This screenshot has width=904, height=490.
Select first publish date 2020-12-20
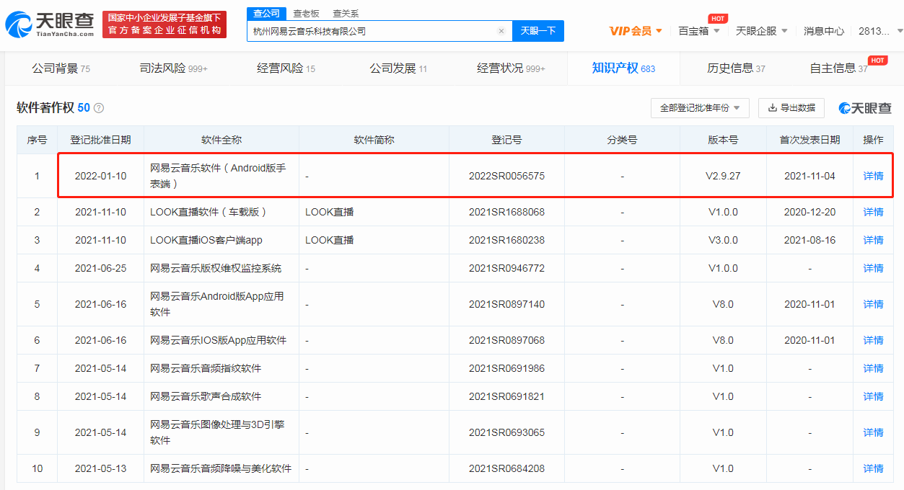point(809,212)
